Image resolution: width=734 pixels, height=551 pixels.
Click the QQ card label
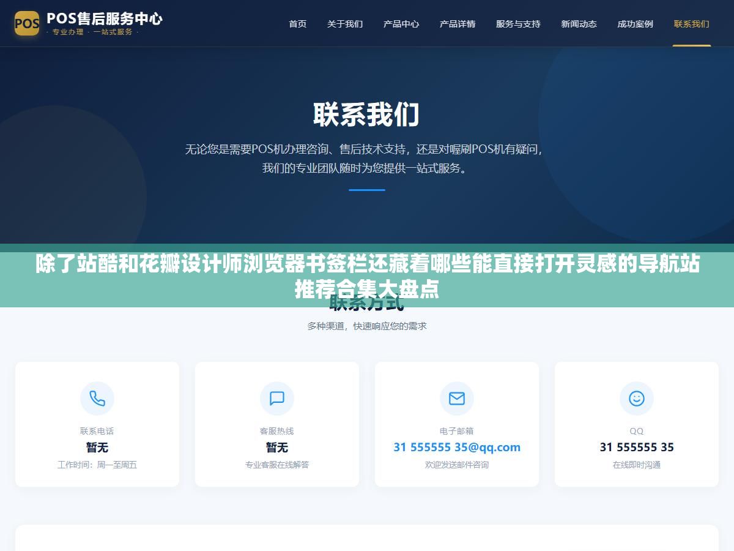[x=637, y=431]
